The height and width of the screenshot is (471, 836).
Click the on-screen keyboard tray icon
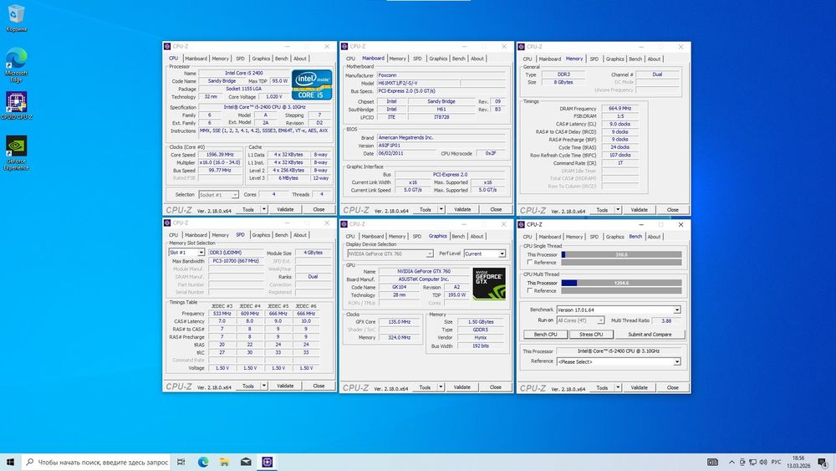(712, 462)
